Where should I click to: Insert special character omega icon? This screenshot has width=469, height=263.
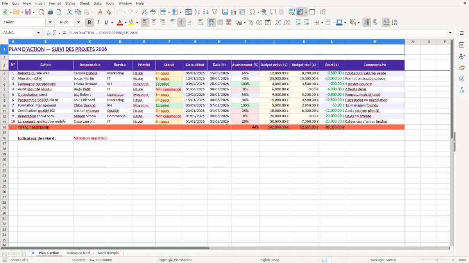point(252,12)
